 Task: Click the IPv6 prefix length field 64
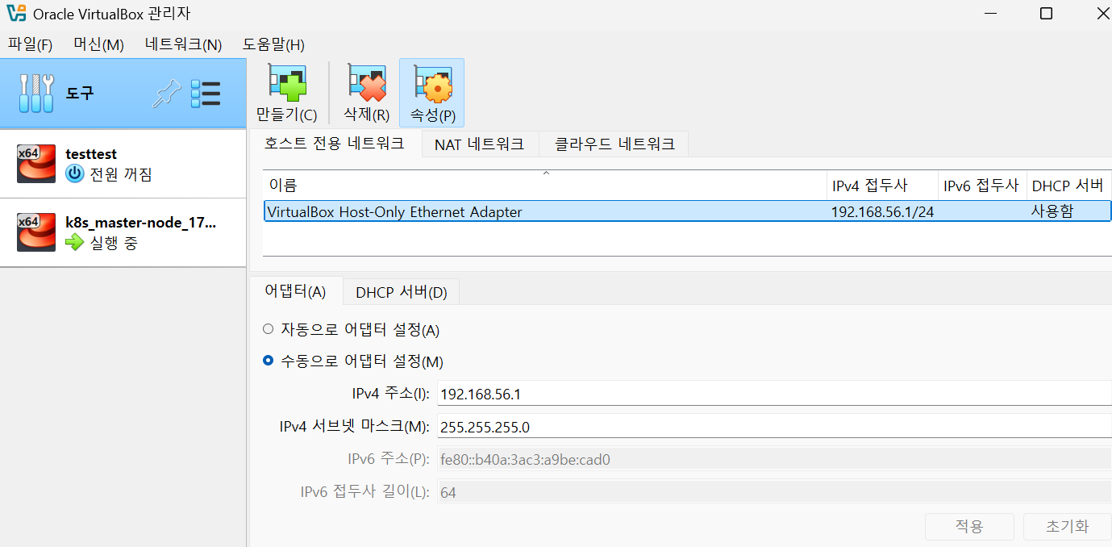pyautogui.click(x=774, y=492)
